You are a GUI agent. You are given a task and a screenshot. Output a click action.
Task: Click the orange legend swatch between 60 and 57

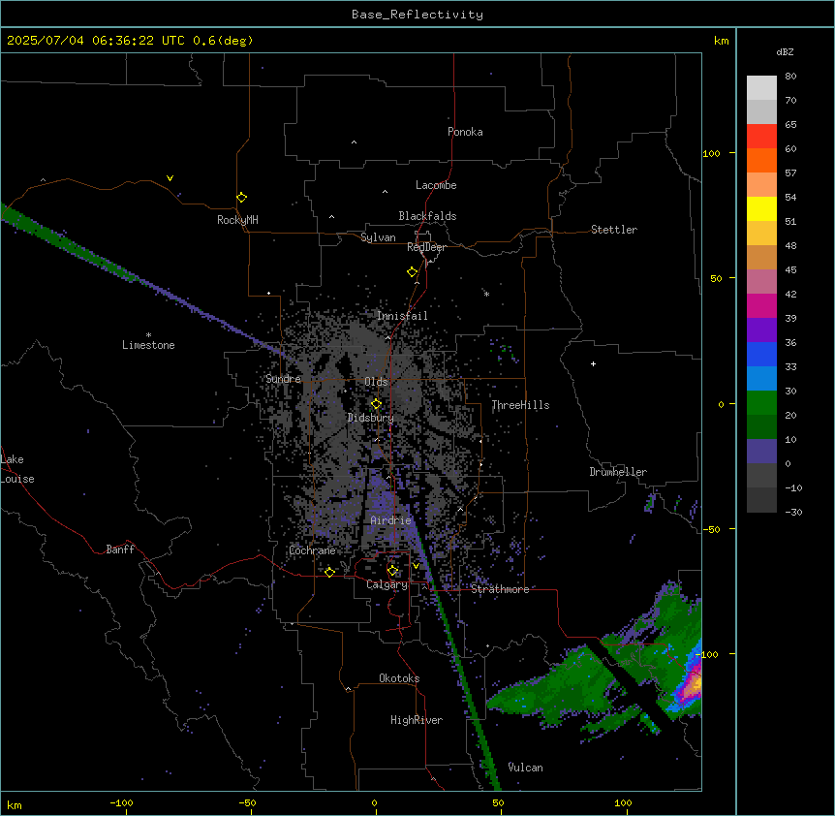point(761,160)
